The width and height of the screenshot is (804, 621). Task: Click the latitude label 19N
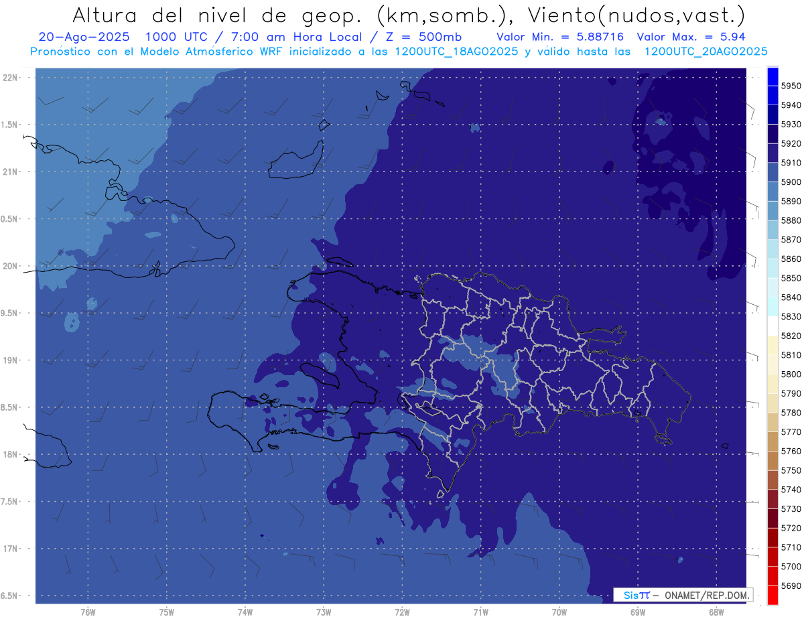coord(11,360)
